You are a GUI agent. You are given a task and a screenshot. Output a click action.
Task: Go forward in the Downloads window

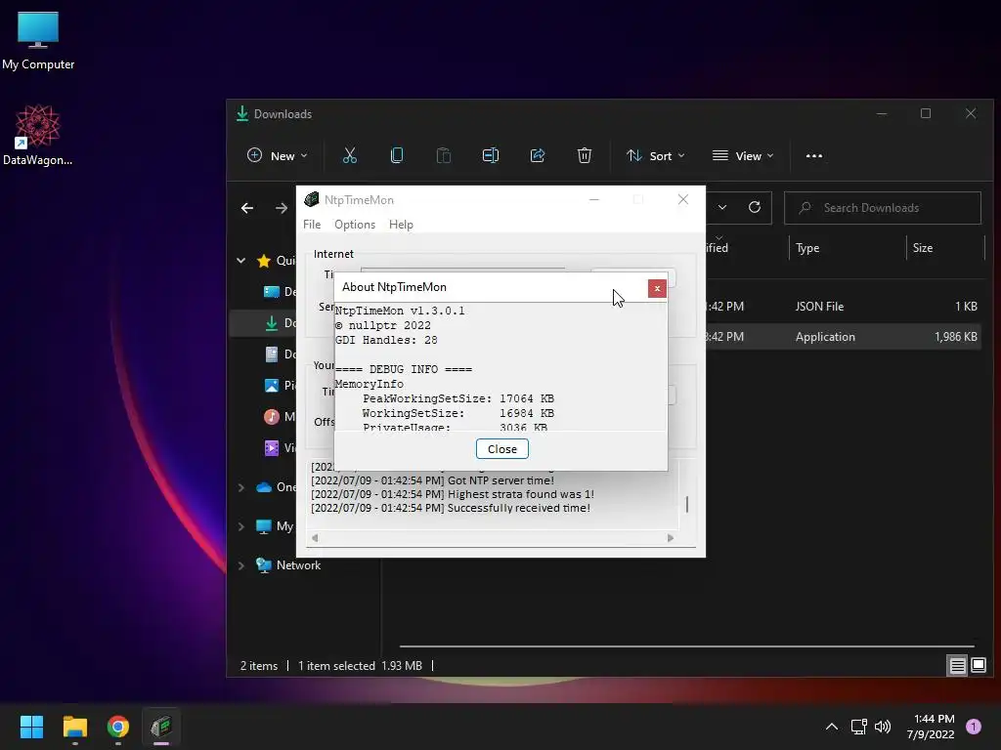281,208
